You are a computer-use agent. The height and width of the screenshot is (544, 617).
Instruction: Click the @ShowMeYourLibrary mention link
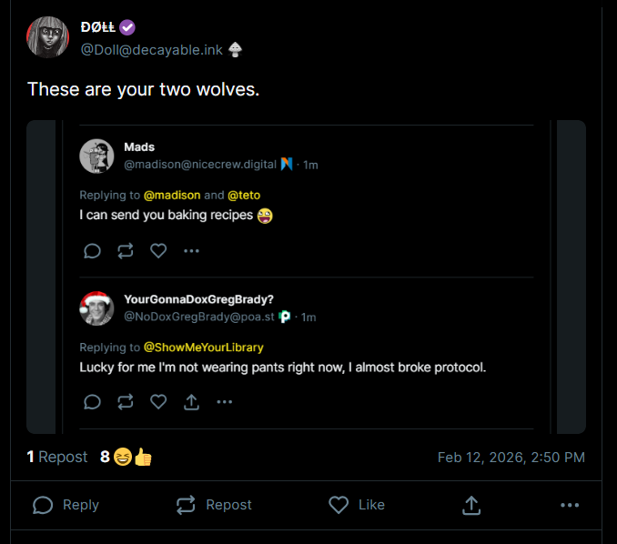coord(203,348)
